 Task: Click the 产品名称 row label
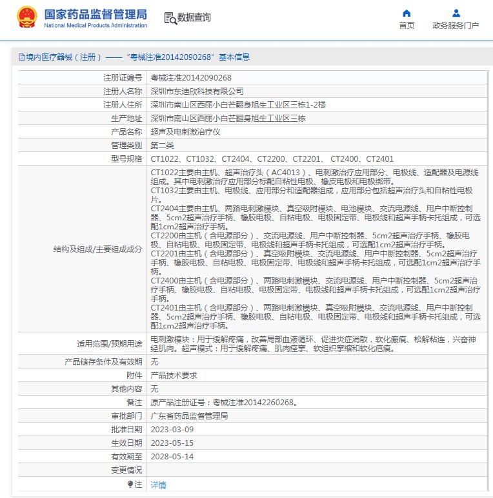pos(126,132)
